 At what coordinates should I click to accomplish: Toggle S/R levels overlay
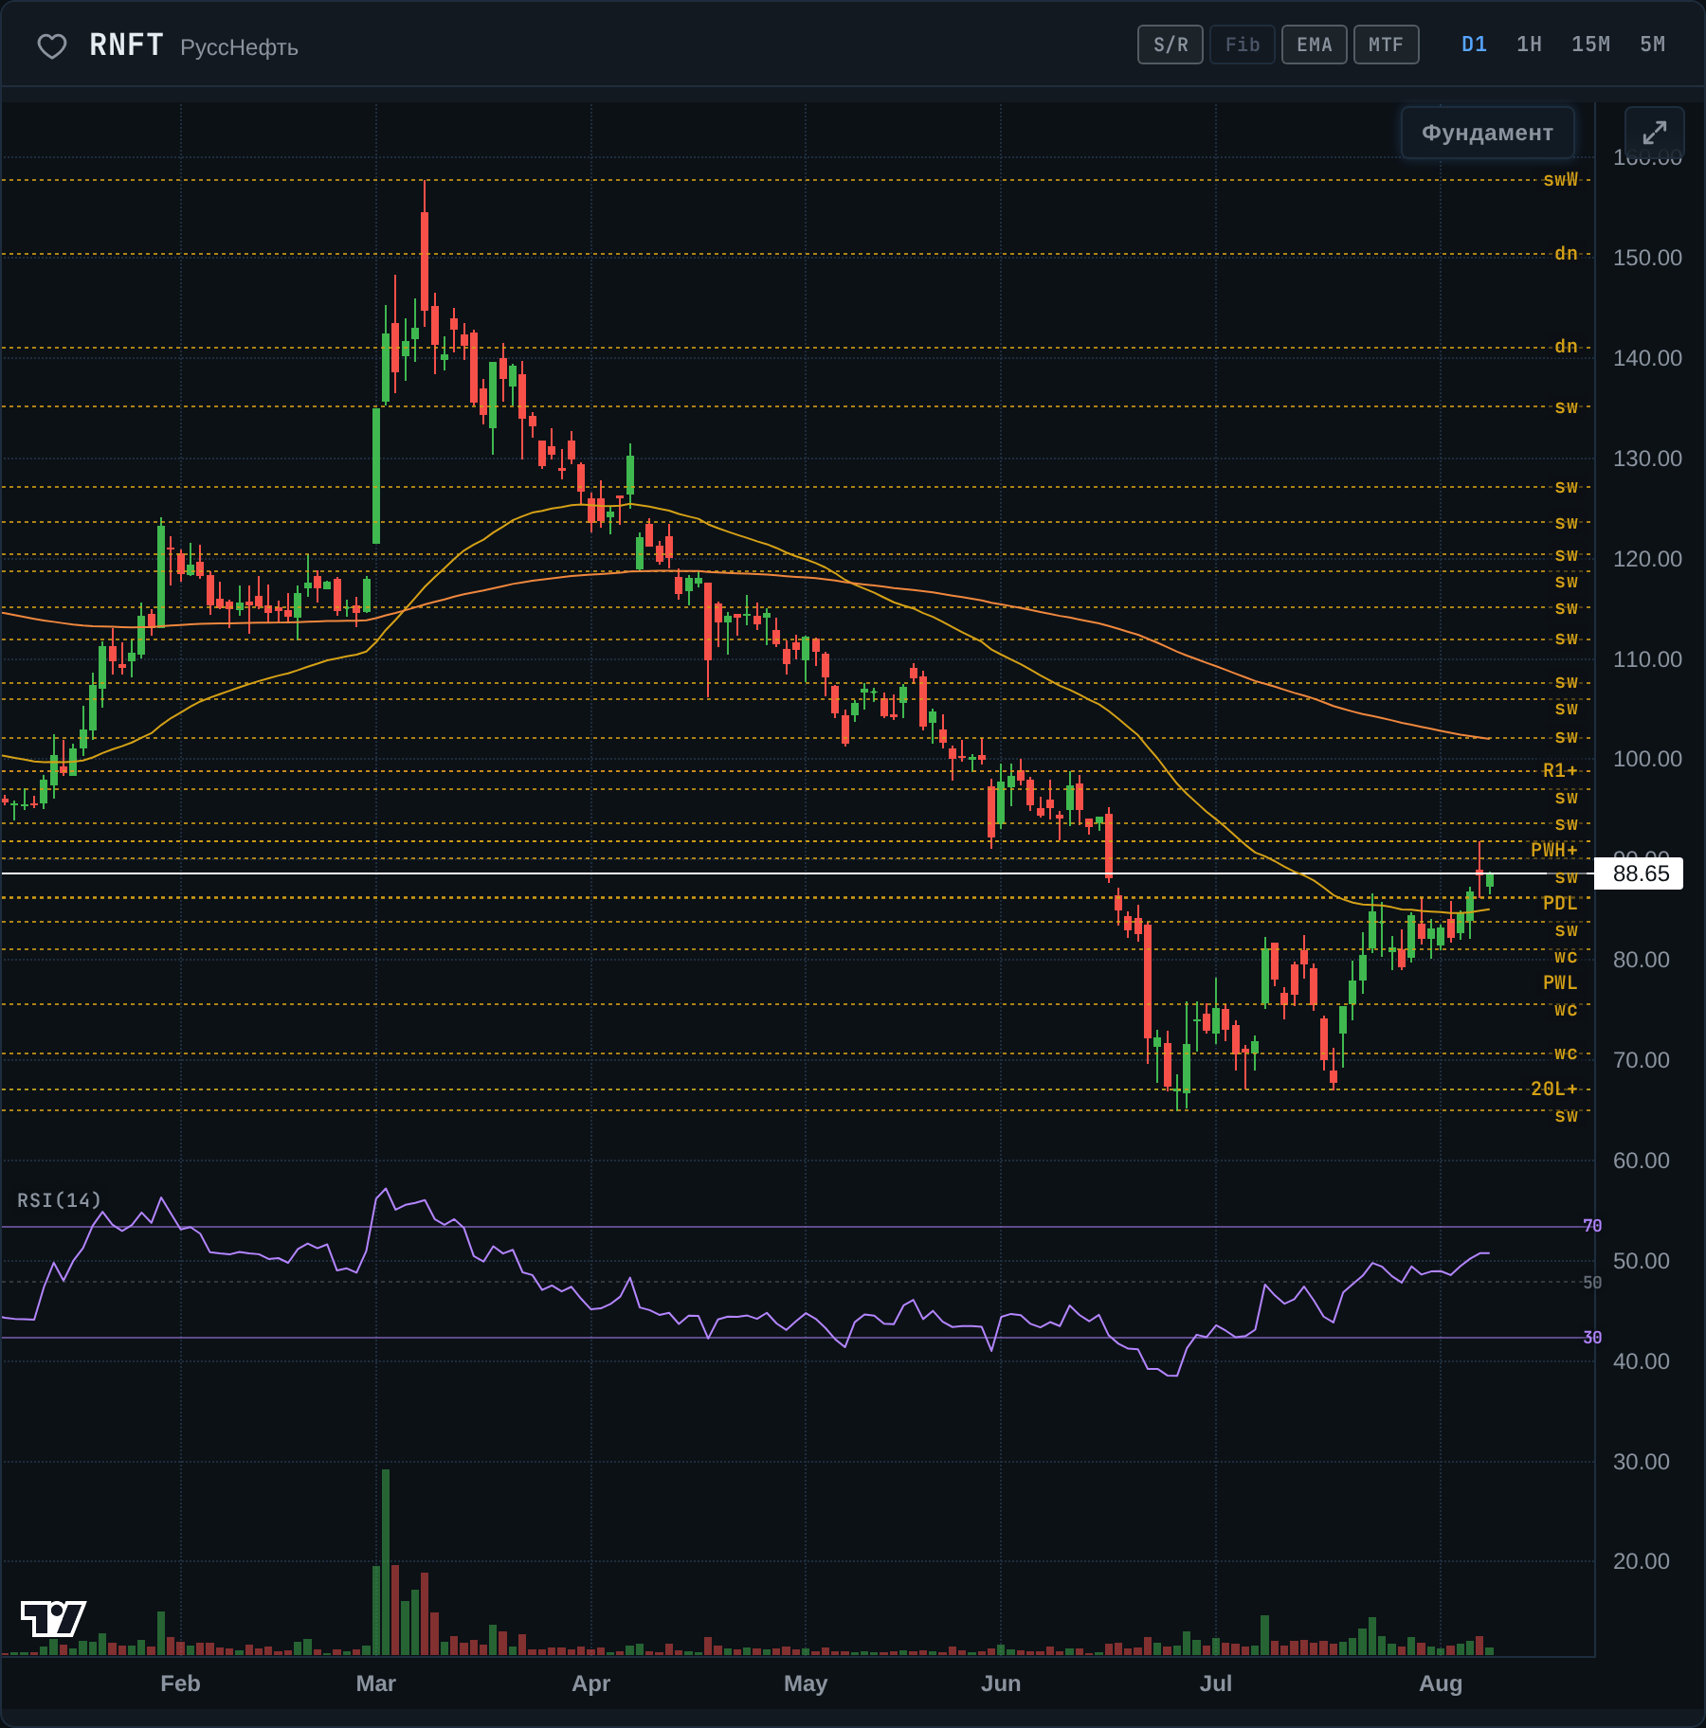point(1171,45)
